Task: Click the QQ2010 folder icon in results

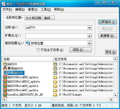Action: tap(5, 64)
